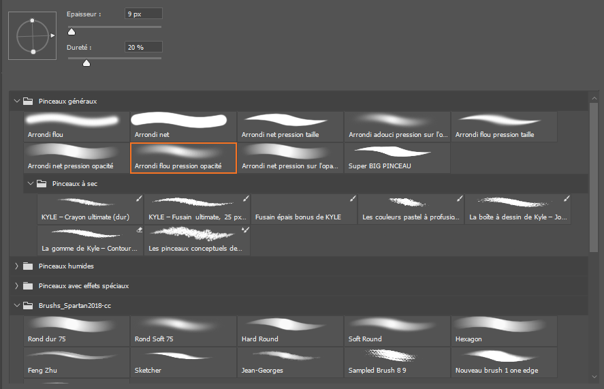Click the Epaisseur slider handle
Viewport: 604px width, 389px height.
point(71,31)
